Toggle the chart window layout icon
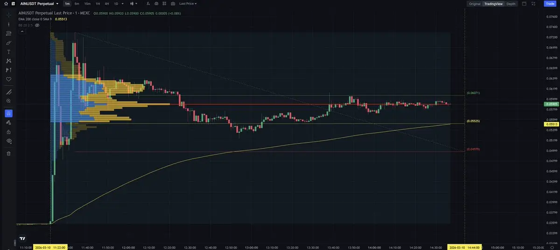This screenshot has height=250, width=560. pos(525,4)
